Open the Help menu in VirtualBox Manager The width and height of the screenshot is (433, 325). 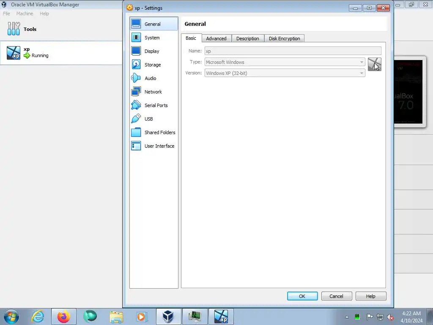(x=44, y=14)
